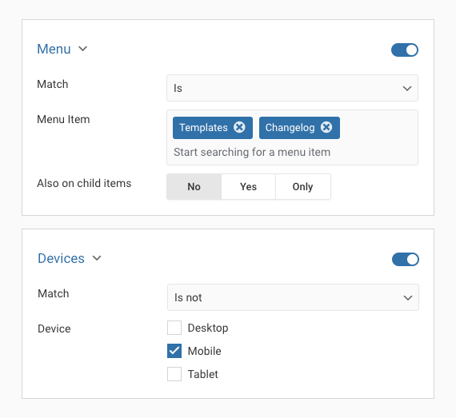This screenshot has height=418, width=456.
Task: Remove the Templates tag via its X icon
Action: (239, 127)
